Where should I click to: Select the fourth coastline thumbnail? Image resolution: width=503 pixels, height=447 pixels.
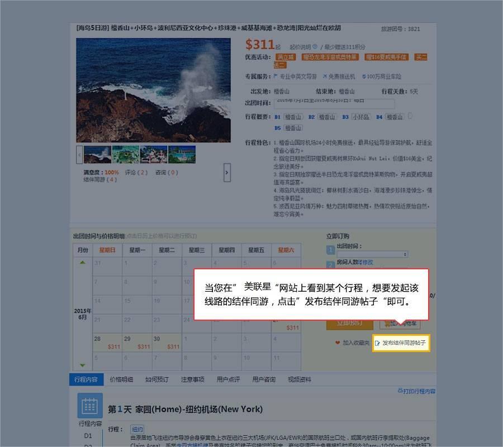182,155
